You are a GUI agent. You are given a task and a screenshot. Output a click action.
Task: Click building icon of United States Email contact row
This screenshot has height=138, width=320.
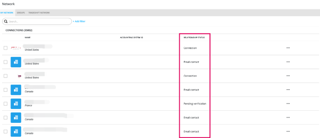pos(16,62)
